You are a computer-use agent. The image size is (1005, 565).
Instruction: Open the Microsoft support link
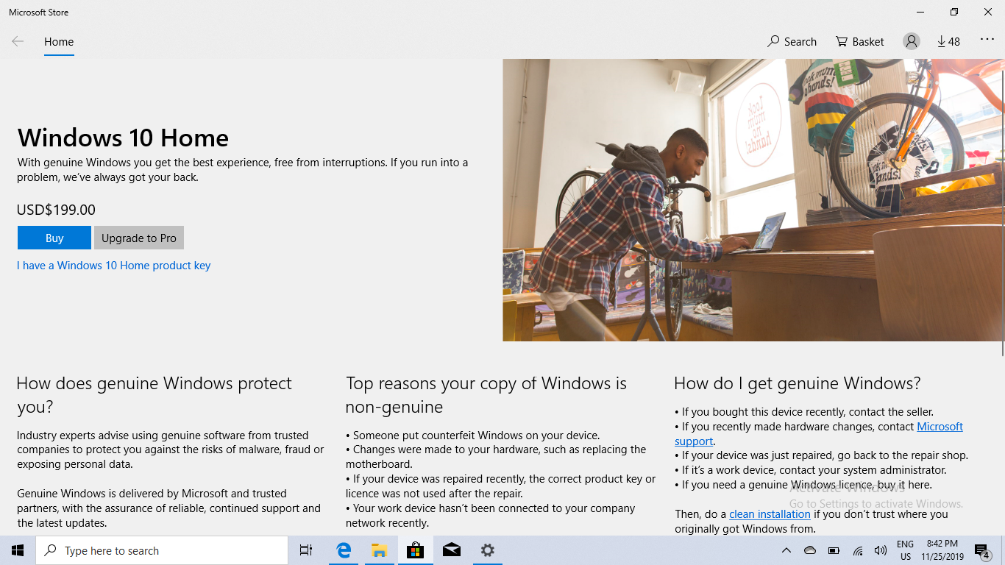tap(940, 427)
